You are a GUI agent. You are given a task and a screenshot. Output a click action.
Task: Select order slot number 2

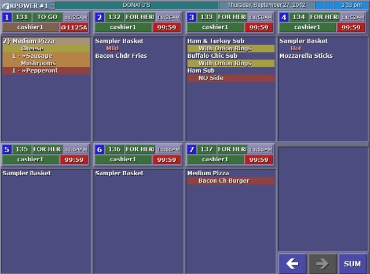pos(100,17)
